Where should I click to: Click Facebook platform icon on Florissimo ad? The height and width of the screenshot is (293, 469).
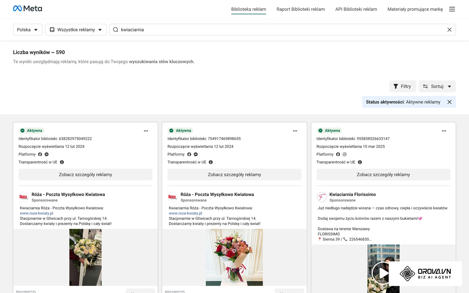[338, 154]
